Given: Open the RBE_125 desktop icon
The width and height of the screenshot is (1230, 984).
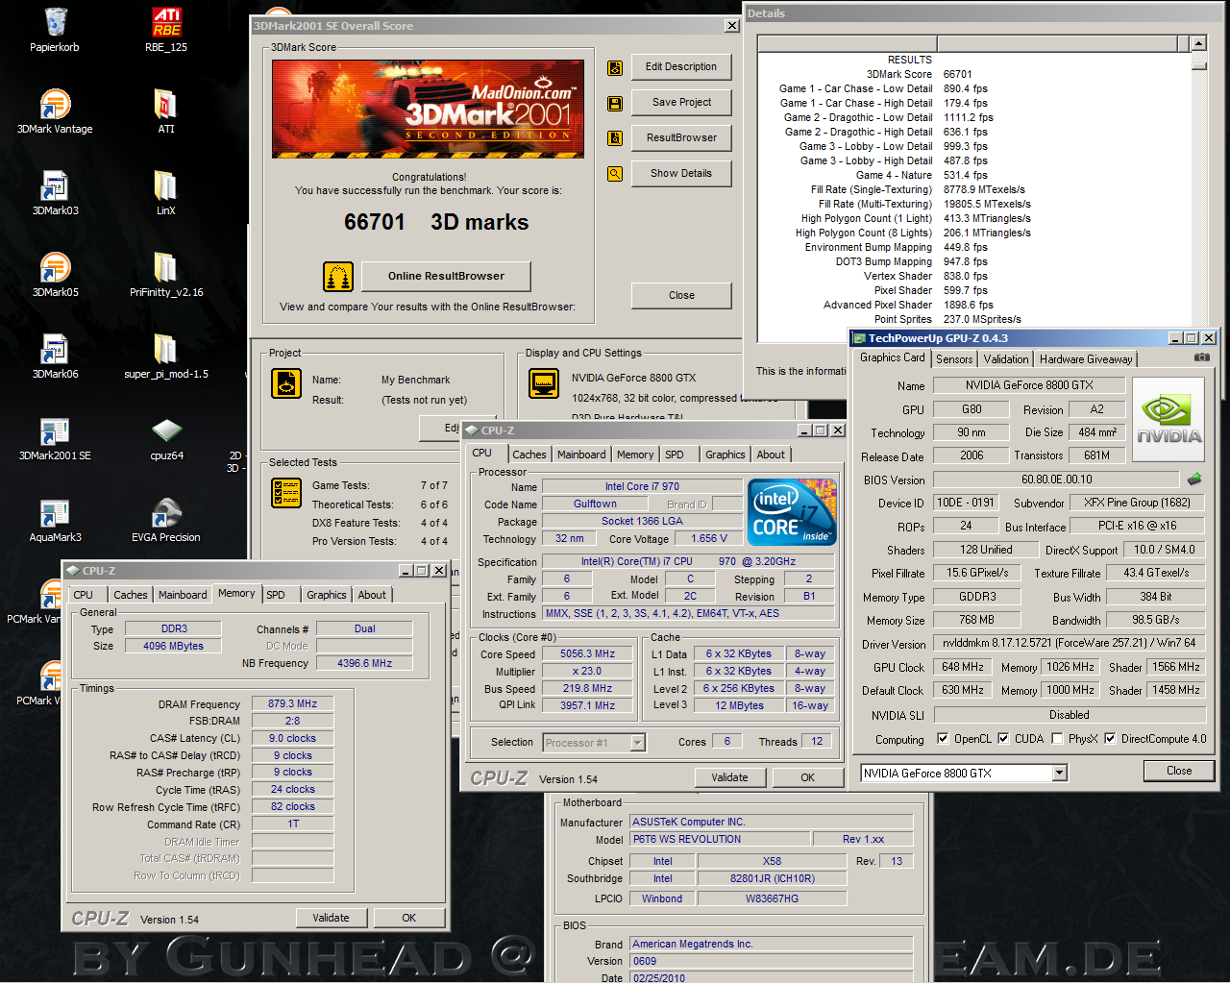Looking at the screenshot, I should coord(166,29).
